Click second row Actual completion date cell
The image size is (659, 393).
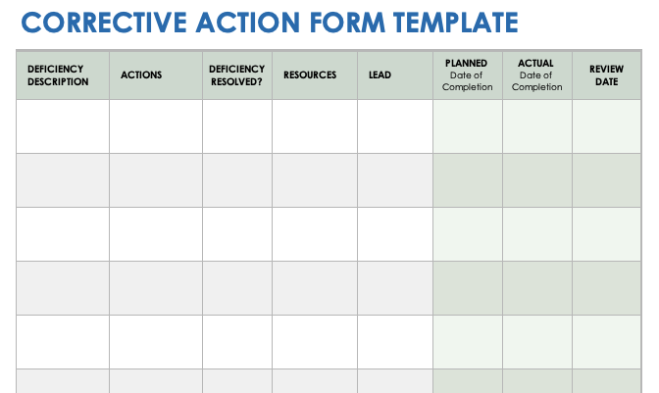536,180
